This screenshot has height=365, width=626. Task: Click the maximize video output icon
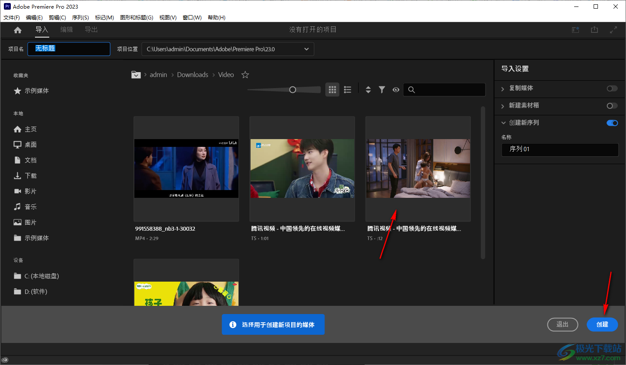coord(613,30)
